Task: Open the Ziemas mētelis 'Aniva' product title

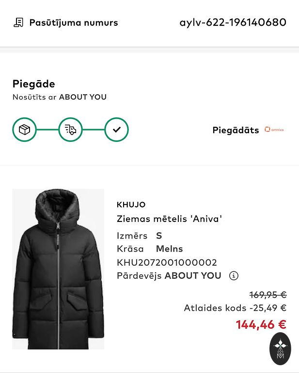Action: (169, 219)
